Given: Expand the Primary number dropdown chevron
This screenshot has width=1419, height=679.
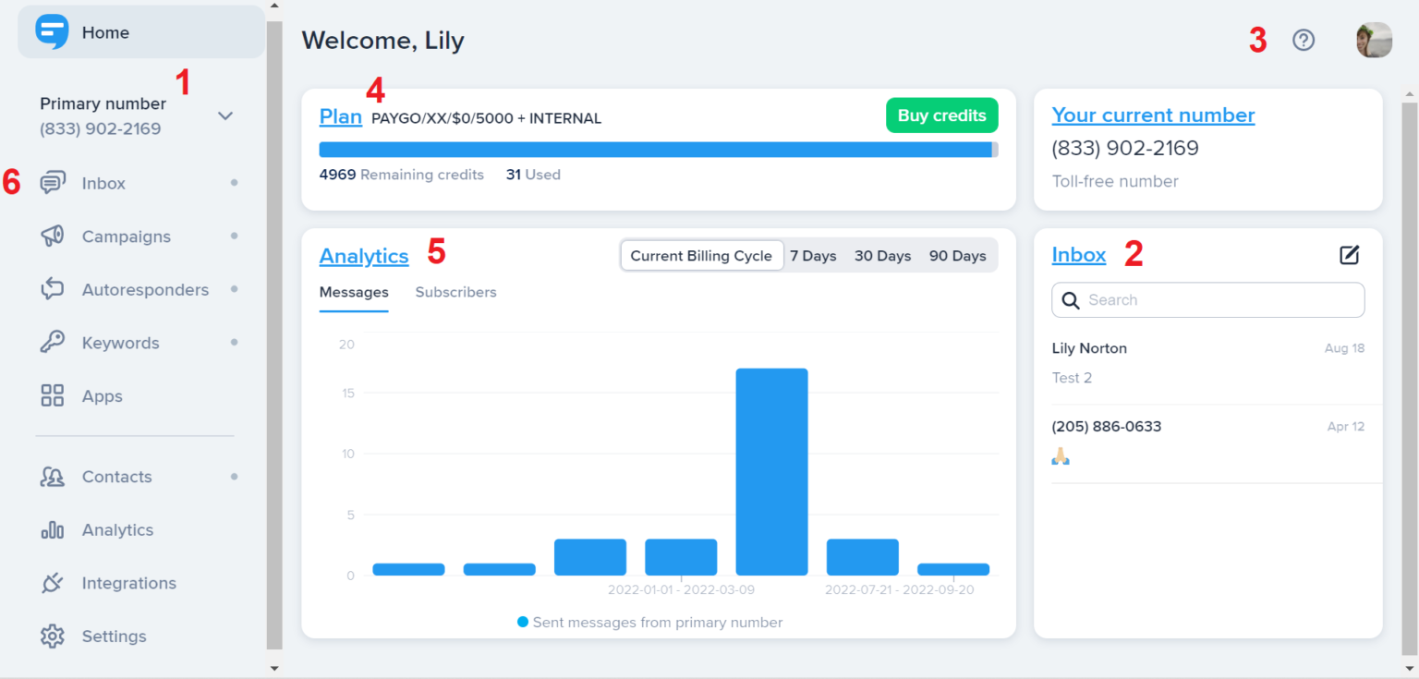Looking at the screenshot, I should tap(225, 116).
